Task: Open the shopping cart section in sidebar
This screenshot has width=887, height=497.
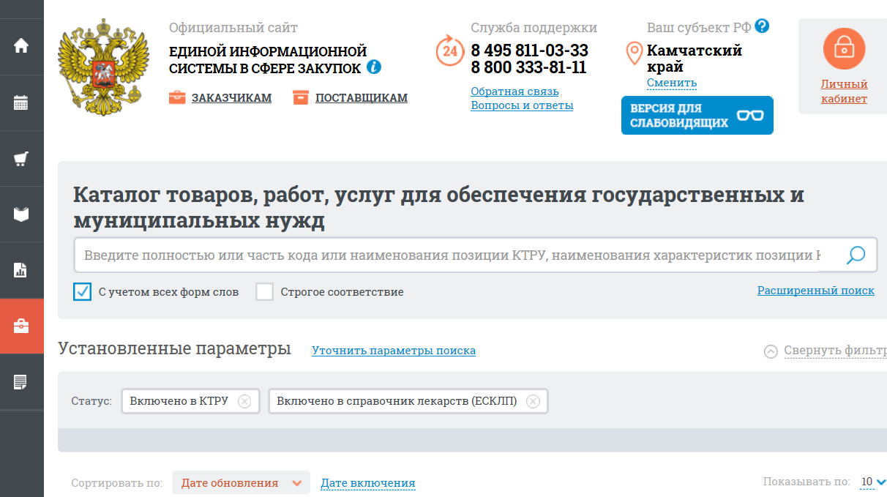Action: [x=20, y=158]
